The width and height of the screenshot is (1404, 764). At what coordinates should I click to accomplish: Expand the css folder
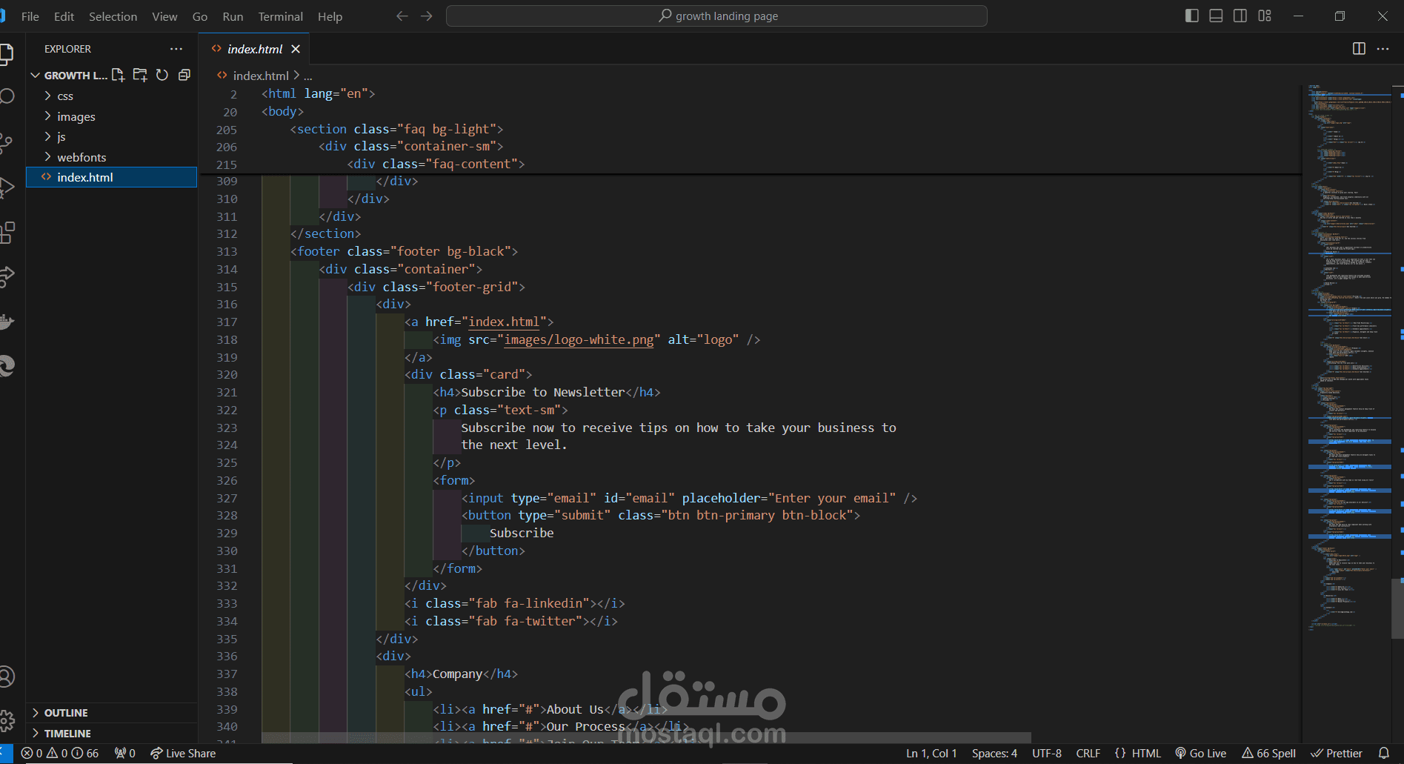point(111,96)
